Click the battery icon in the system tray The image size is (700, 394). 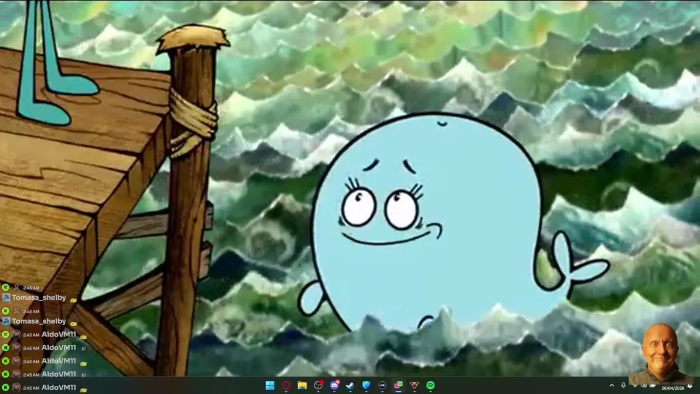652,385
